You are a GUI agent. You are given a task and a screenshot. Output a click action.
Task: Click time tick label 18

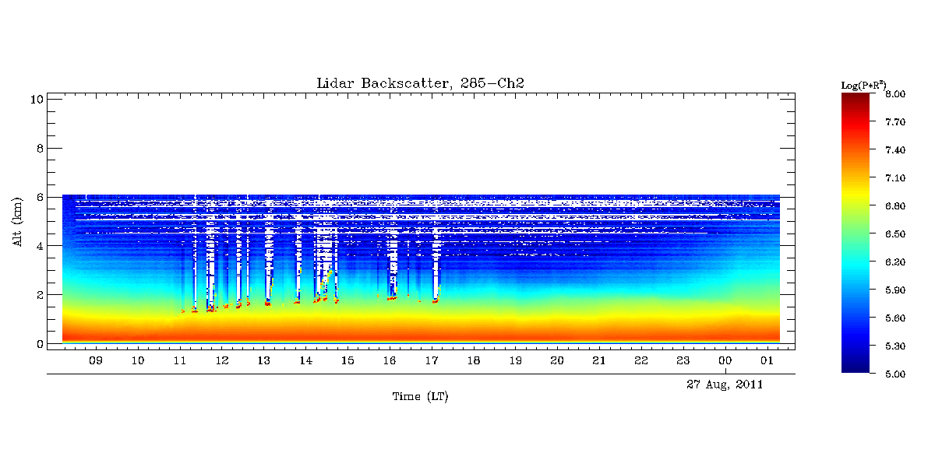[x=474, y=361]
